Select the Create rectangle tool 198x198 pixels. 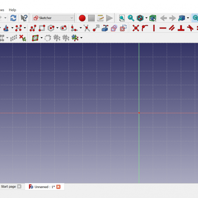click(x=42, y=28)
